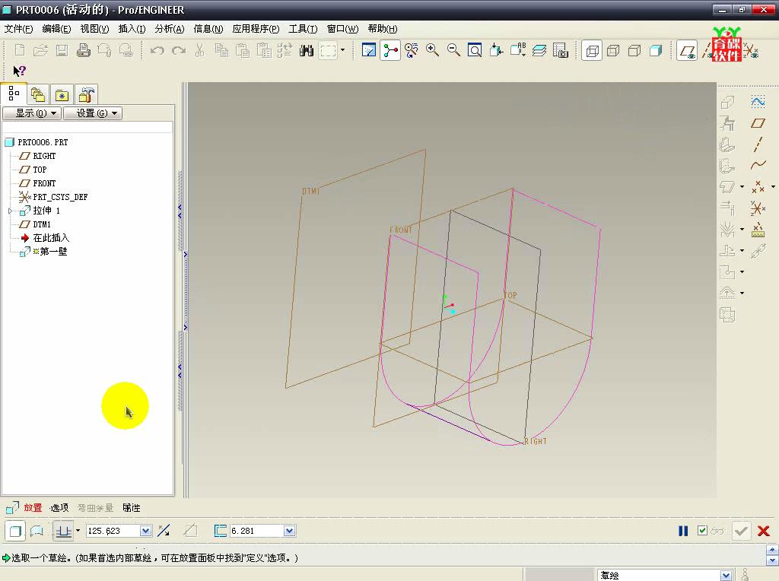Click the selection box tool icon
The image size is (779, 581).
click(328, 50)
